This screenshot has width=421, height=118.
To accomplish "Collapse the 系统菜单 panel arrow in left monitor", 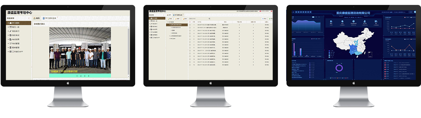I will click(x=29, y=18).
